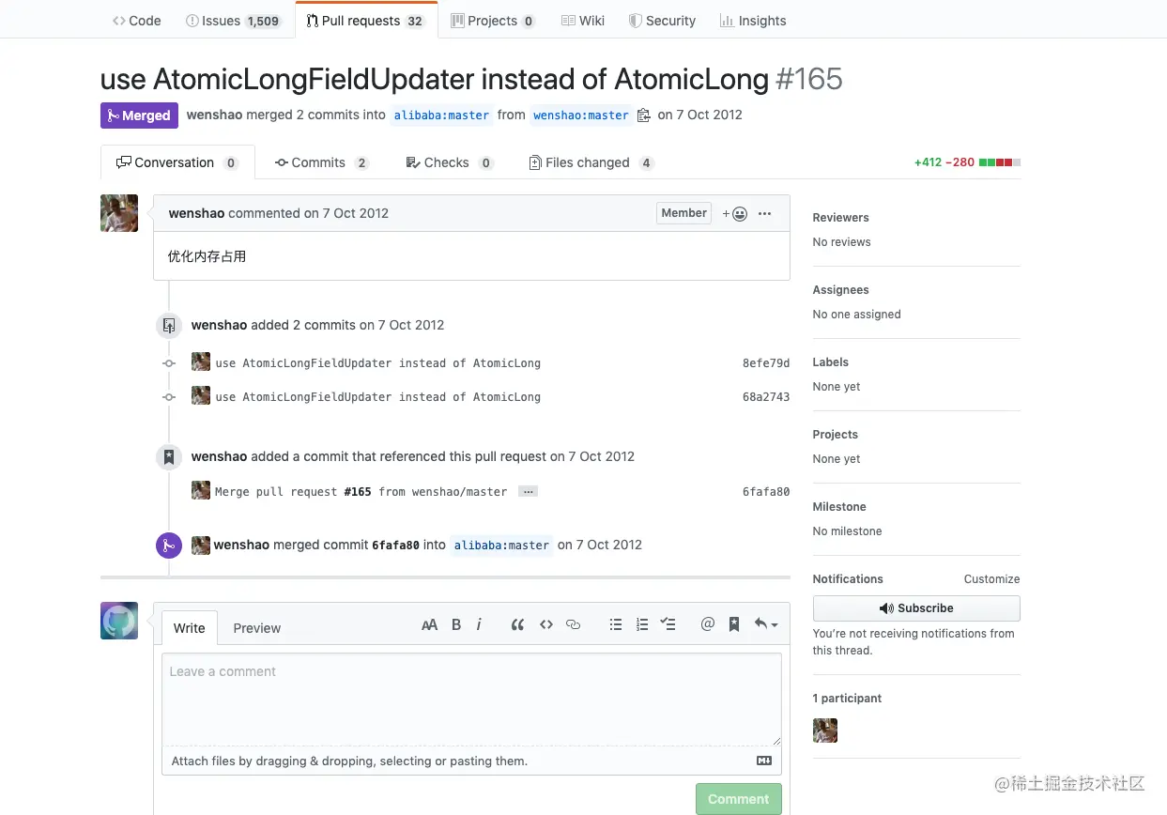Click the italic formatting icon
The width and height of the screenshot is (1167, 815).
[x=479, y=624]
